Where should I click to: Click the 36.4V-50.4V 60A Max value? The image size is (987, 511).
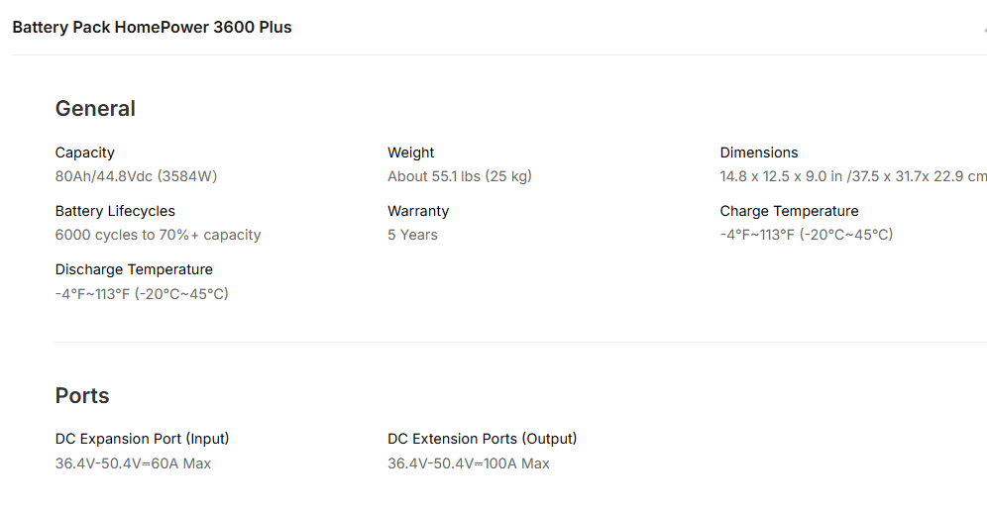(133, 463)
